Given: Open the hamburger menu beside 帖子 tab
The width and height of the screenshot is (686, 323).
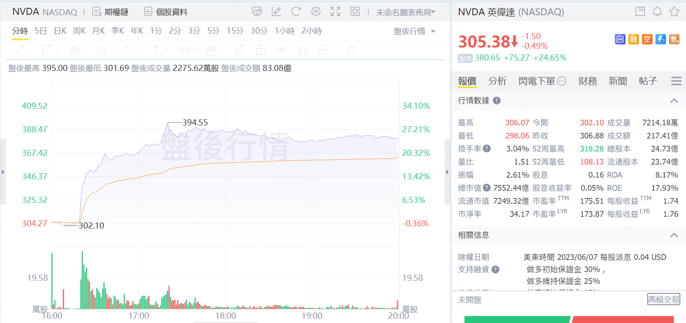Looking at the screenshot, I should pos(676,81).
